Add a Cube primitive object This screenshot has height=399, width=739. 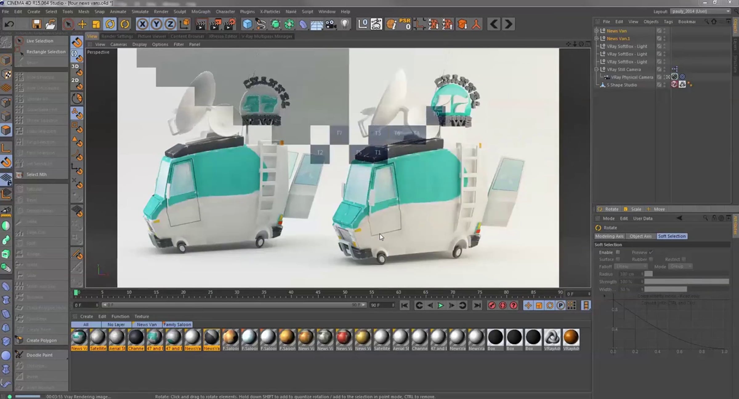pyautogui.click(x=247, y=24)
